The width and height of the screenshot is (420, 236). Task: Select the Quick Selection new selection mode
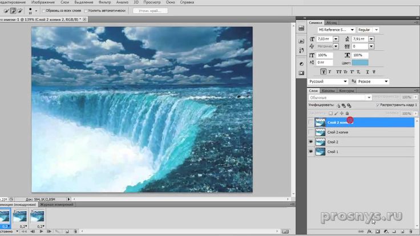pos(6,11)
